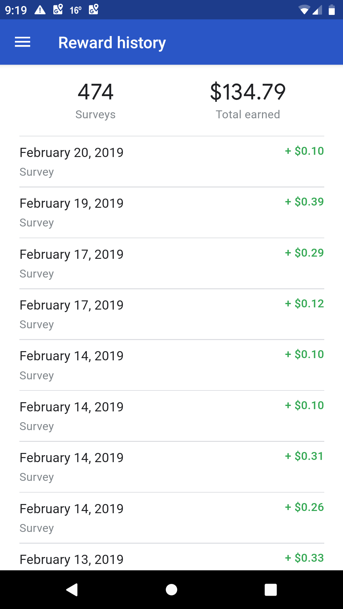Tap the Wi-Fi signal status icon
Image resolution: width=343 pixels, height=609 pixels.
[304, 10]
